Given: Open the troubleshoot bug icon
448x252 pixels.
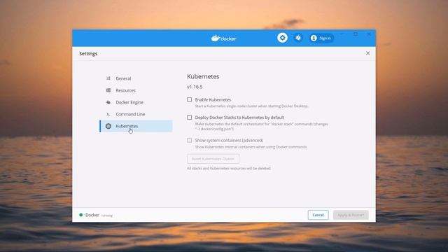Looking at the screenshot, I should pos(298,38).
